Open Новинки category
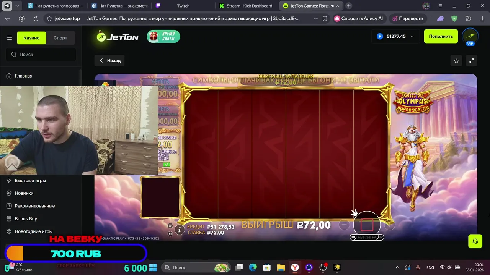This screenshot has width=490, height=275. click(x=24, y=193)
